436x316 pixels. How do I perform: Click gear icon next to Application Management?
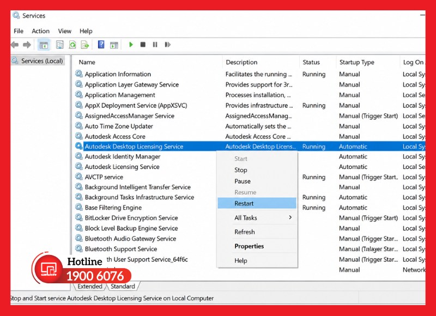(79, 94)
